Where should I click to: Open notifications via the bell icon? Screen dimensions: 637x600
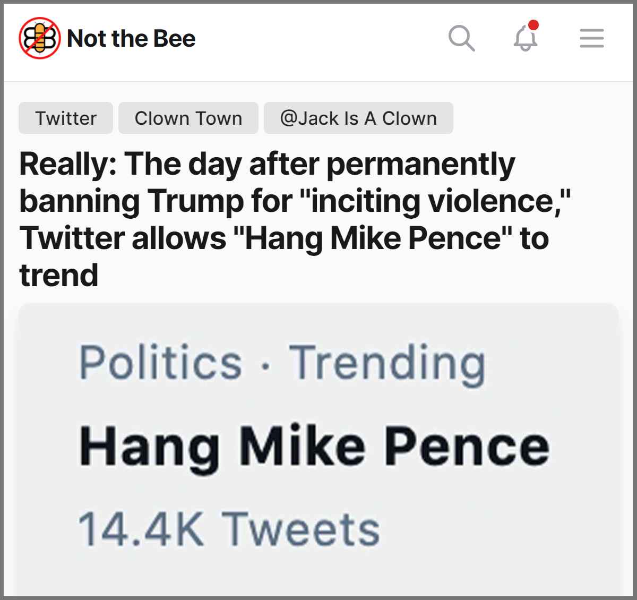point(525,39)
